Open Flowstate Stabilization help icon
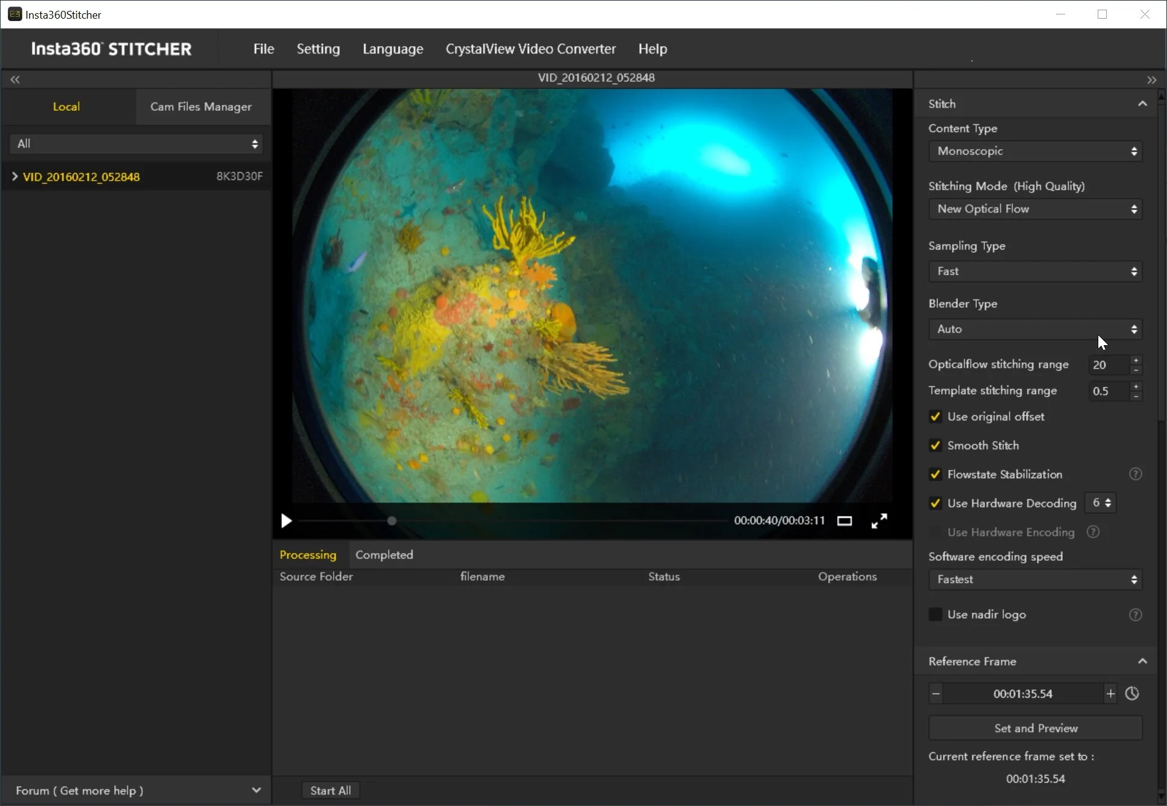 click(x=1135, y=474)
